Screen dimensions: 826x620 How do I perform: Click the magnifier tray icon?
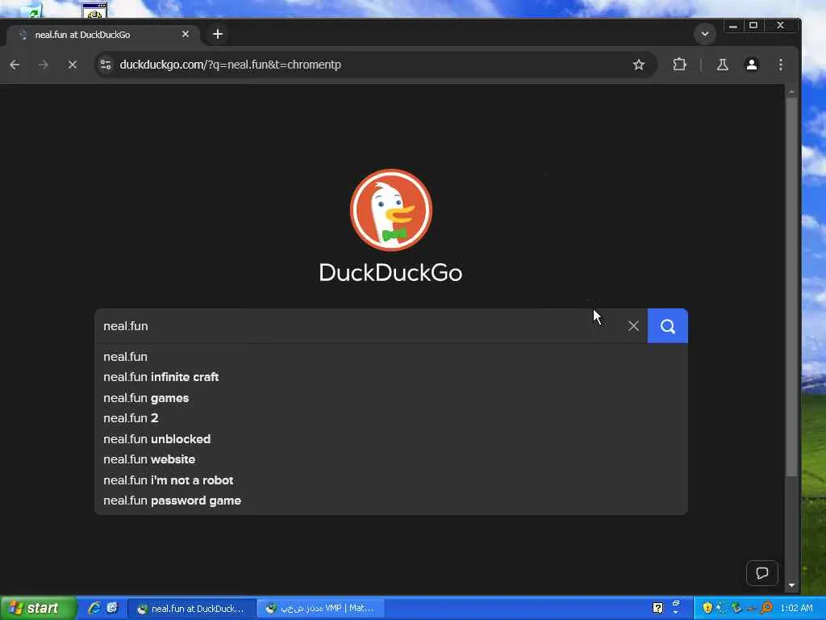tap(766, 609)
